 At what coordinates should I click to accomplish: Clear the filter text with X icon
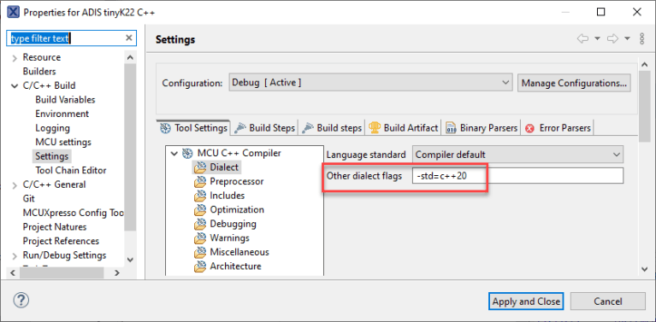tap(129, 38)
